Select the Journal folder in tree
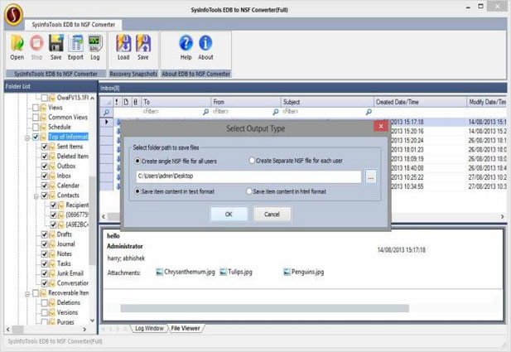511x352 pixels. coord(65,244)
